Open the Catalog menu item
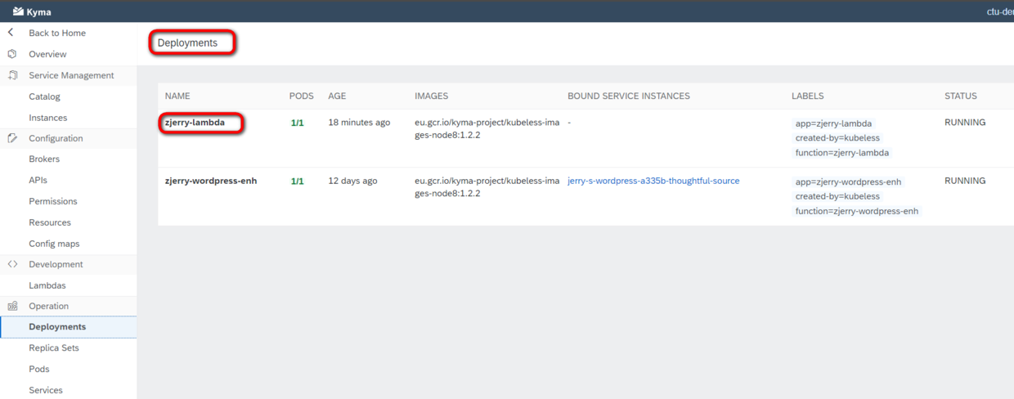This screenshot has height=399, width=1014. tap(44, 96)
